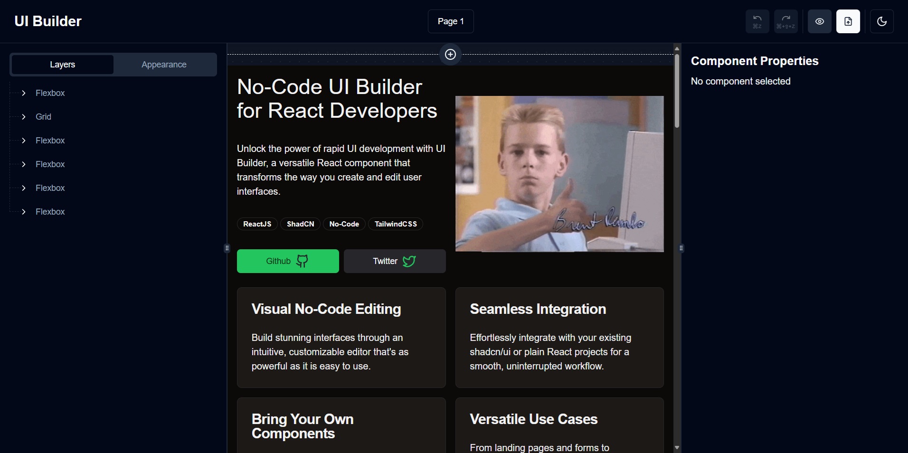908x453 pixels.
Task: Click the canvas vertical scrollbar thumb
Action: coord(677,91)
